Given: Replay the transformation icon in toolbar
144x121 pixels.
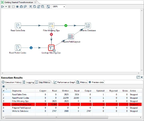Looking at the screenshot, I should pyautogui.click(x=25, y=7).
